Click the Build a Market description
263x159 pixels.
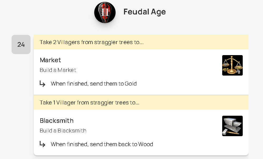(58, 70)
